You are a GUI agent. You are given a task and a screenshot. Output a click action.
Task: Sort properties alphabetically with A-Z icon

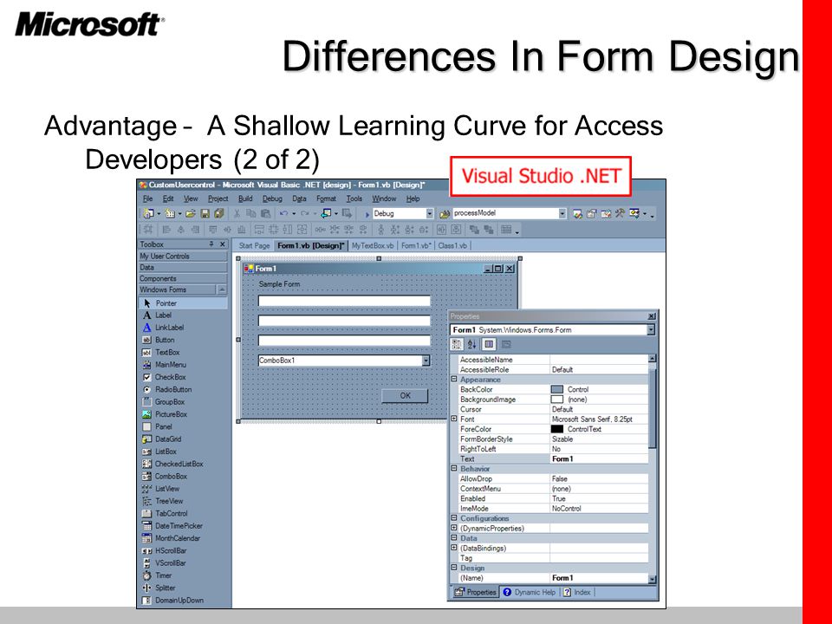point(471,344)
